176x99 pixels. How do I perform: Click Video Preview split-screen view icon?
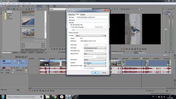pyautogui.click(x=118, y=9)
